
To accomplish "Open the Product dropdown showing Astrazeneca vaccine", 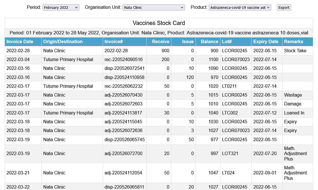I will click(x=240, y=7).
